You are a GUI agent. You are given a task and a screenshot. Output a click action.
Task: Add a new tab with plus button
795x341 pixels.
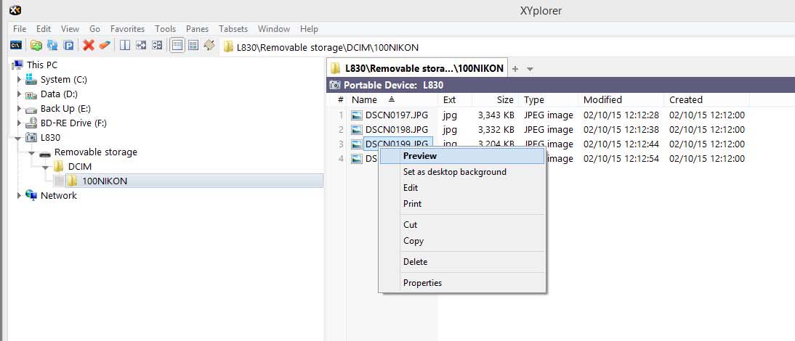coord(515,69)
